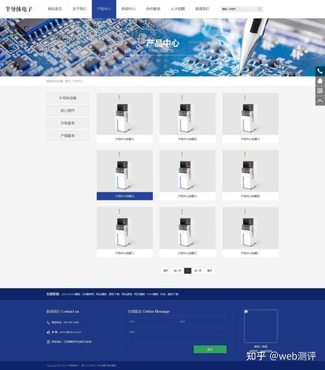Click the next page 后一页 button
The image size is (325, 370).
[x=198, y=271]
